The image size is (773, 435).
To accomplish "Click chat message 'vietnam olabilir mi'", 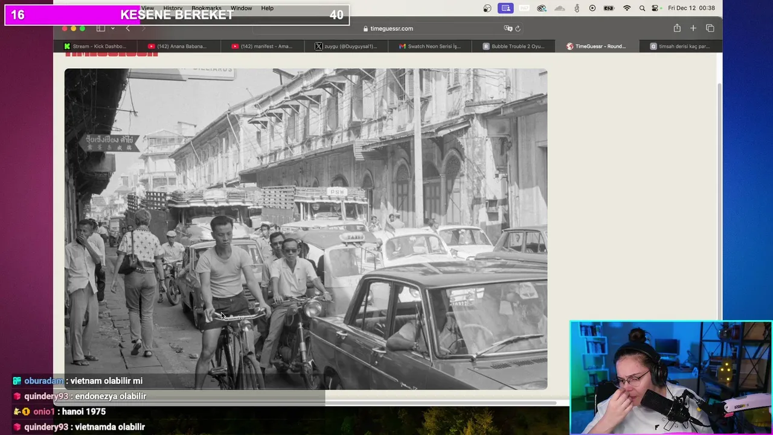I will point(106,381).
